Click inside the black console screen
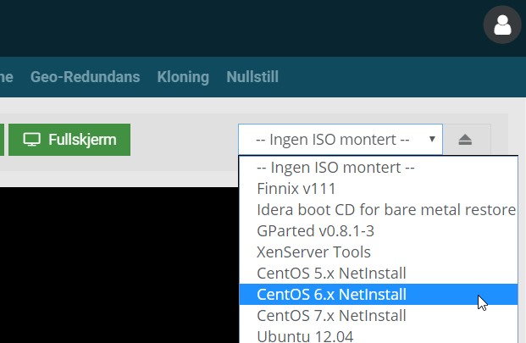 [119, 265]
